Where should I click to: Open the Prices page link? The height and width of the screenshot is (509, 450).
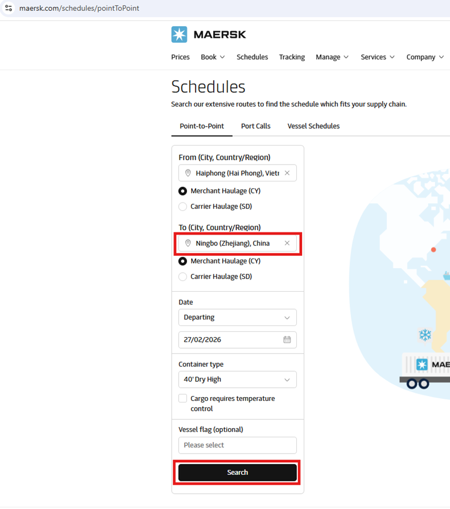point(180,57)
